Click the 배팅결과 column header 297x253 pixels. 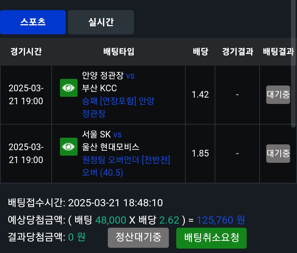tap(278, 52)
